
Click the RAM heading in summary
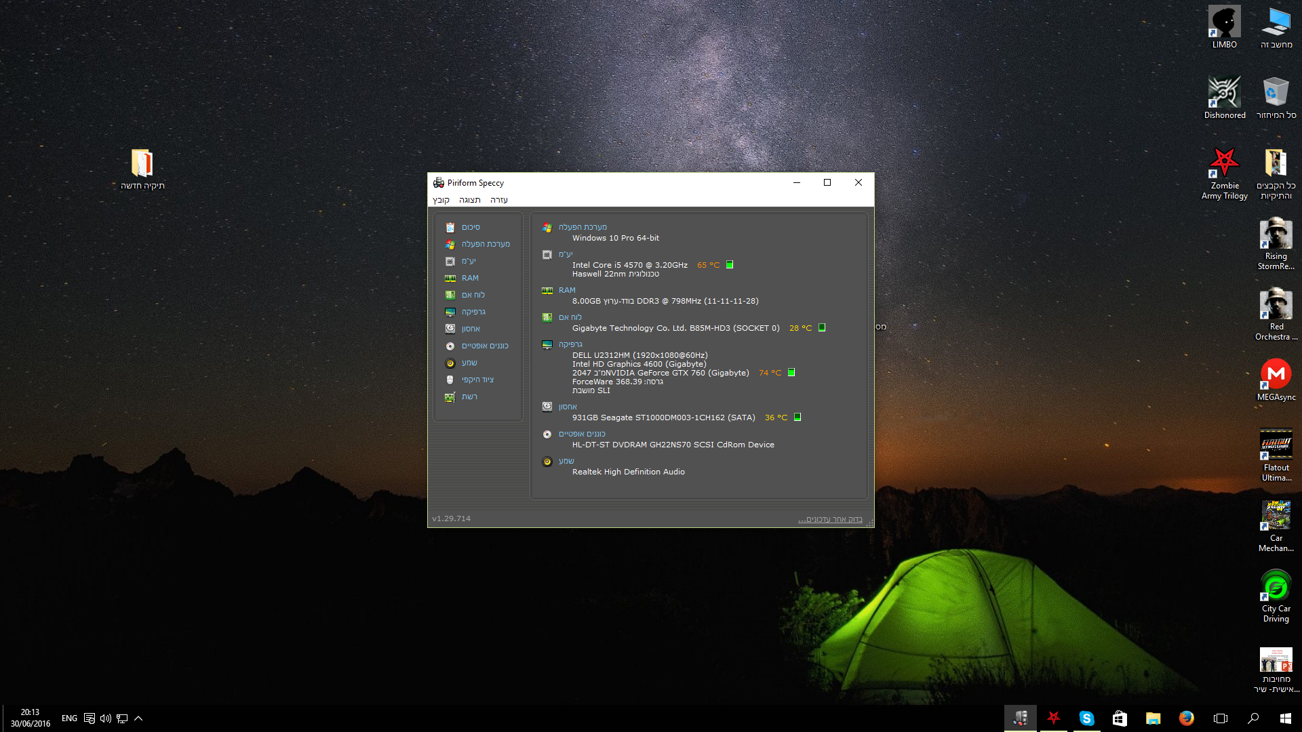click(567, 290)
